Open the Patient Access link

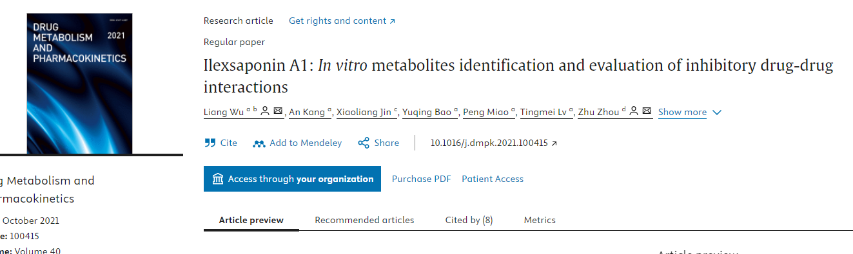[x=493, y=179]
